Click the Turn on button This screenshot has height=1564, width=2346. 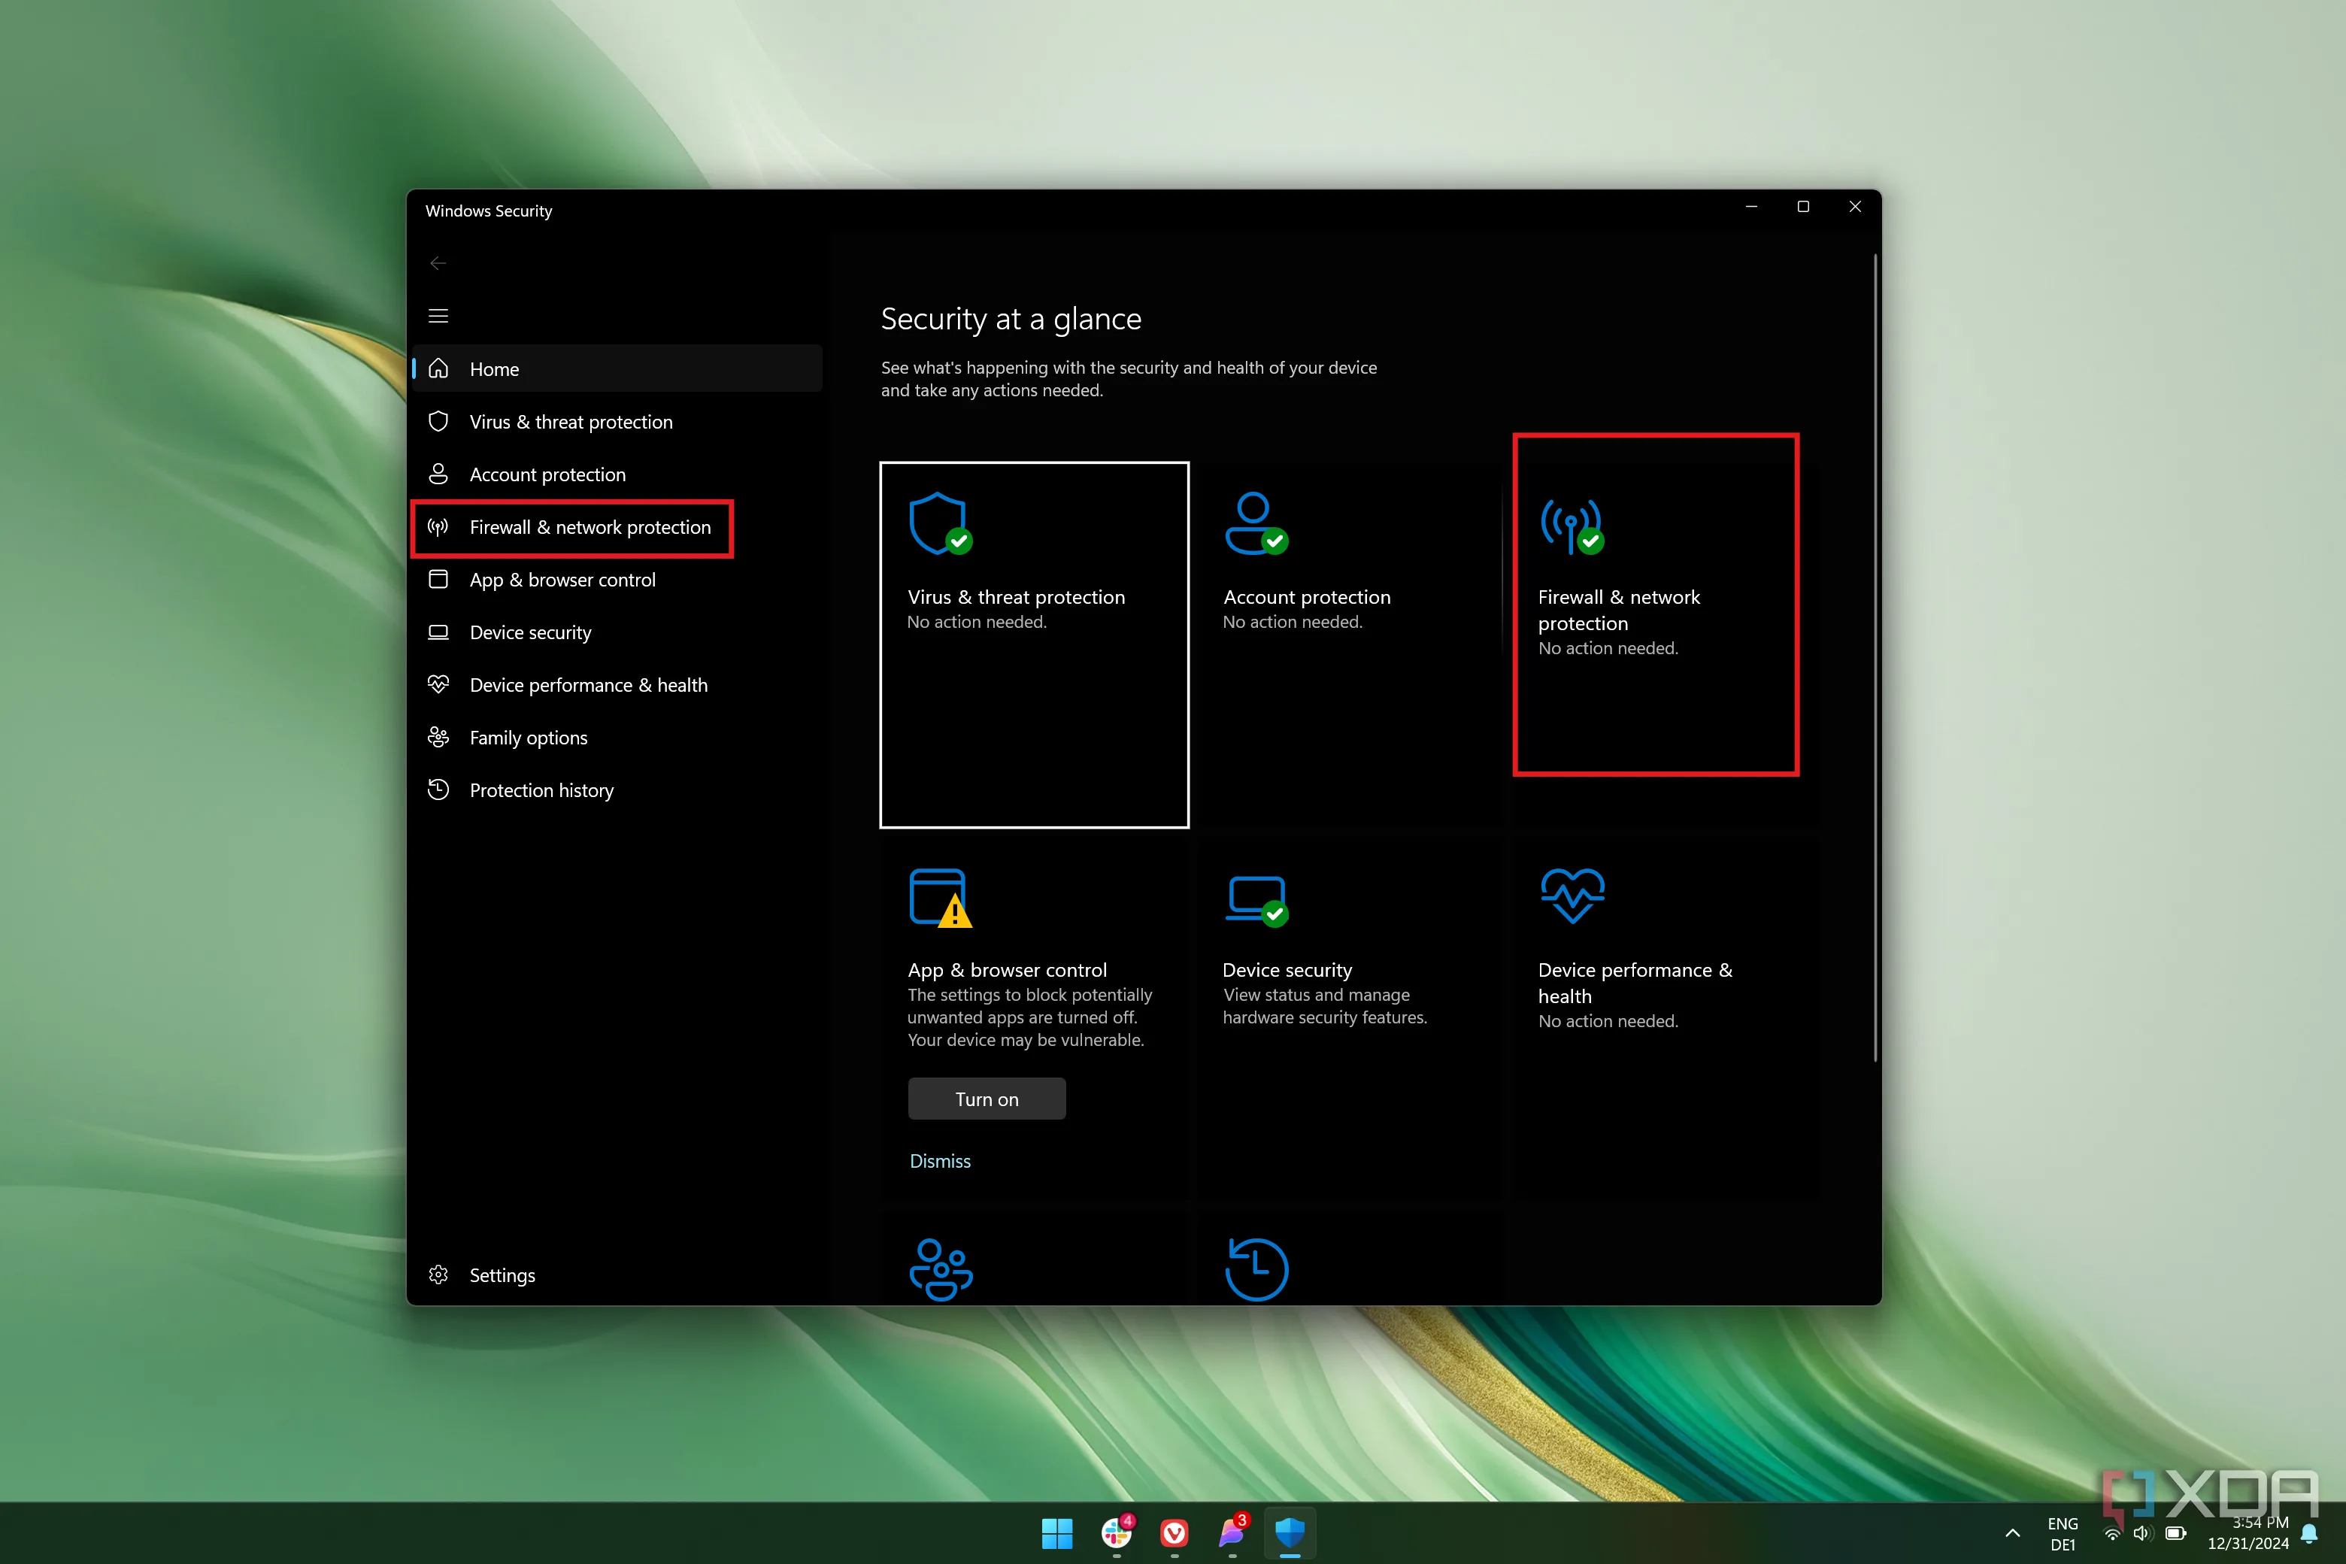coord(987,1099)
